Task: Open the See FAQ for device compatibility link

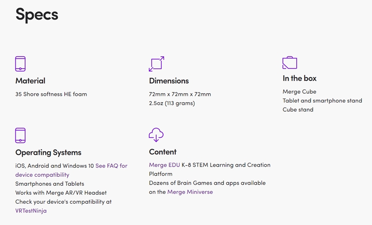Action: click(x=111, y=166)
